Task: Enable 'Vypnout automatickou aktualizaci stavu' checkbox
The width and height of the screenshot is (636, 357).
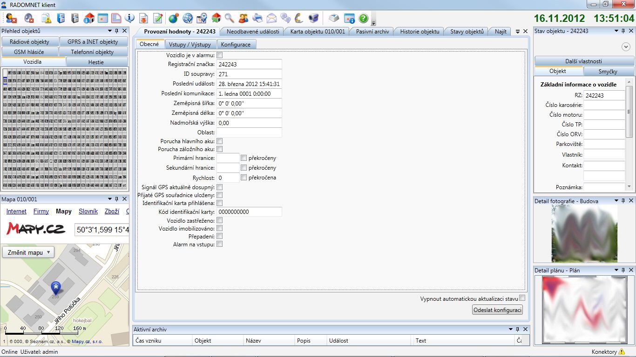Action: pos(522,298)
